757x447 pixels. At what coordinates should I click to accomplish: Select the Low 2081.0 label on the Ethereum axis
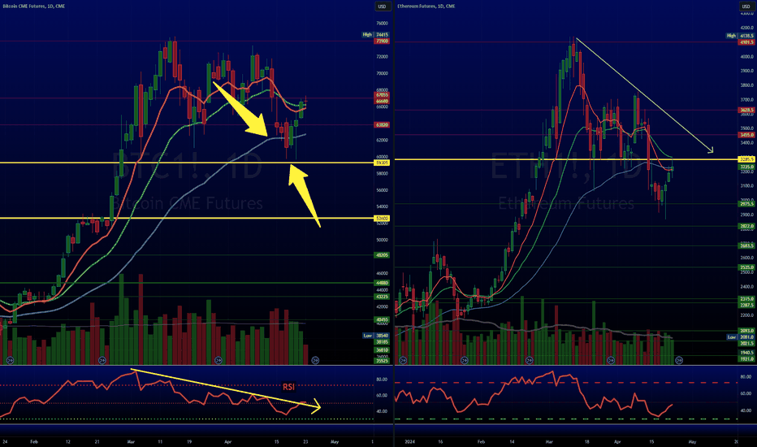[x=741, y=337]
